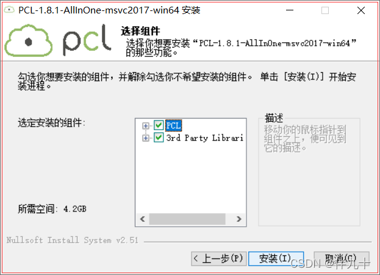The width and height of the screenshot is (380, 275).
Task: Click the scrollbar left arrow
Action: (143, 219)
